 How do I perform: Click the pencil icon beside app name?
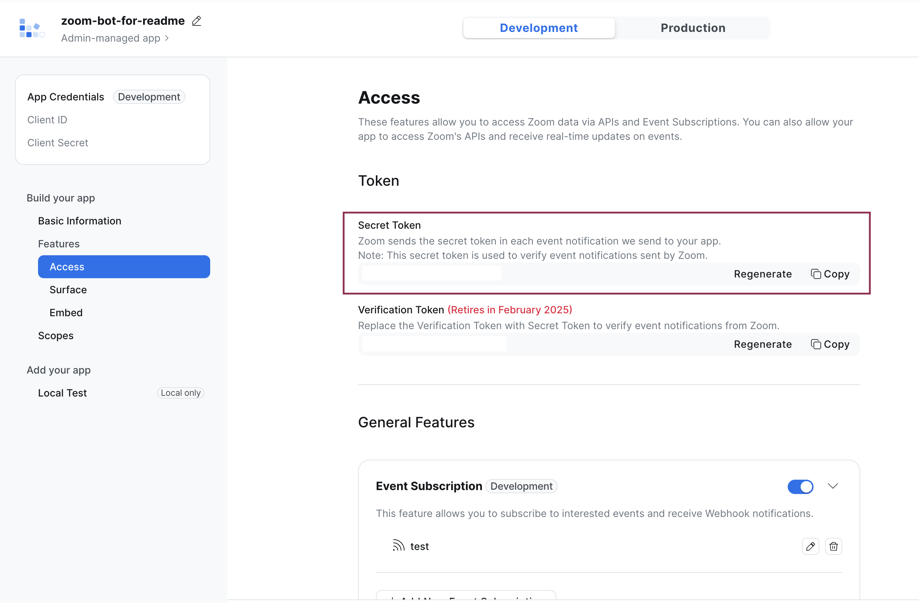pos(197,21)
